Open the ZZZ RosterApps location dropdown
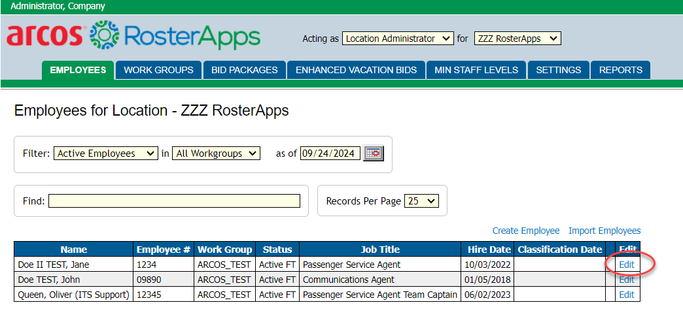 [517, 39]
